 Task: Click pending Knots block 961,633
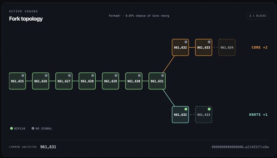click(x=204, y=115)
